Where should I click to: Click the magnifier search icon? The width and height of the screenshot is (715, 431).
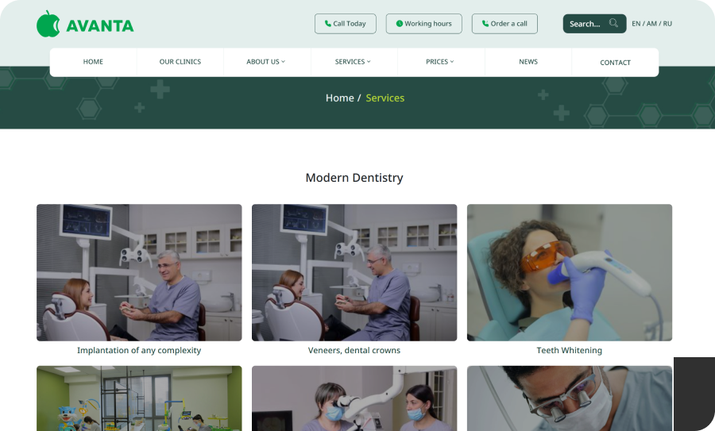(614, 23)
